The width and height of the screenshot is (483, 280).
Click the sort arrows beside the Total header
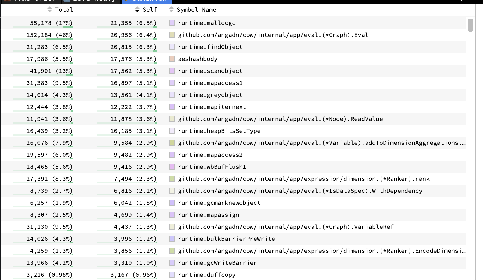pos(50,10)
